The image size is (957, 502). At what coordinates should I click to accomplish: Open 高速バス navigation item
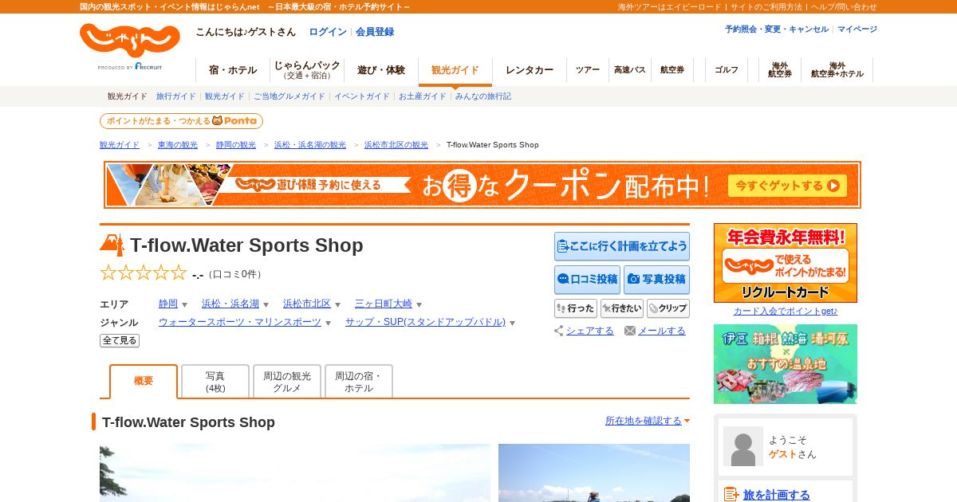[x=630, y=70]
